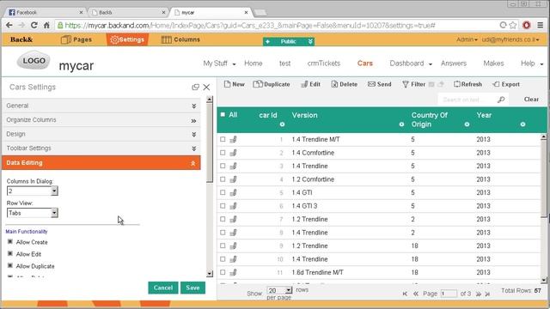The image size is (550, 309).
Task: Delete the selected record
Action: pos(344,84)
